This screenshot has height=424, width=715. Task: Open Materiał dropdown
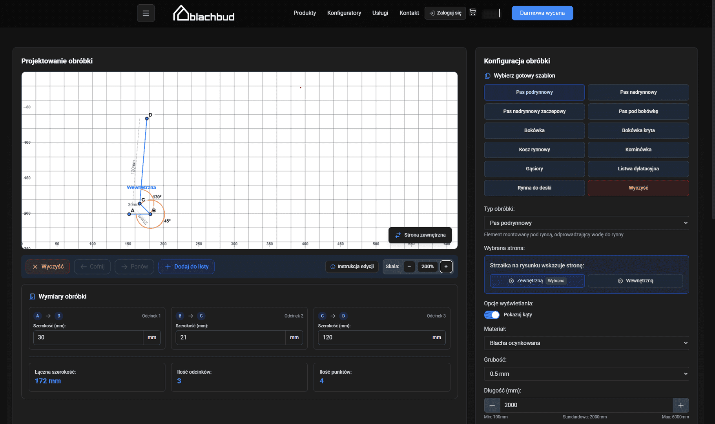click(x=586, y=343)
